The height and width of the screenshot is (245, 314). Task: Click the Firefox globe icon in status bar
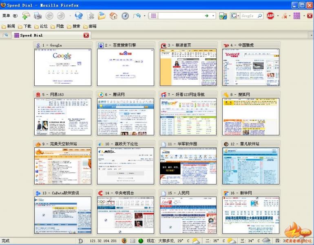pyautogui.click(x=124, y=241)
